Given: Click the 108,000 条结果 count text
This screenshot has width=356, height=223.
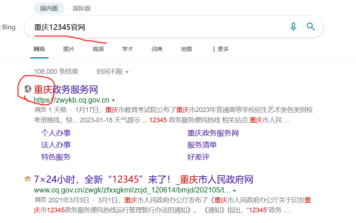Looking at the screenshot, I should pos(56,72).
